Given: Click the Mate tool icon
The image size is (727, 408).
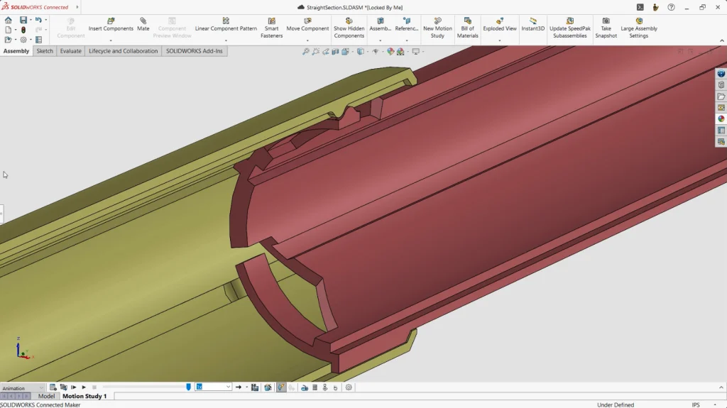Looking at the screenshot, I should tap(143, 21).
